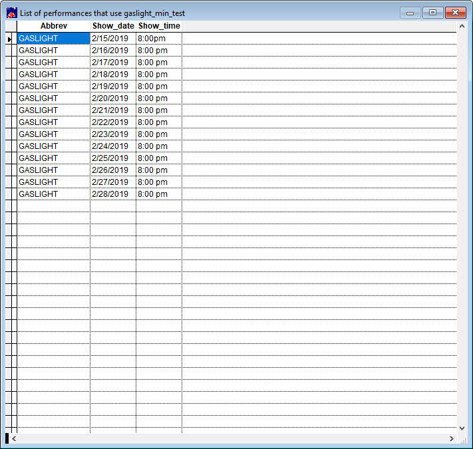
Task: Select the 2/17/2019 date cell
Action: click(113, 63)
